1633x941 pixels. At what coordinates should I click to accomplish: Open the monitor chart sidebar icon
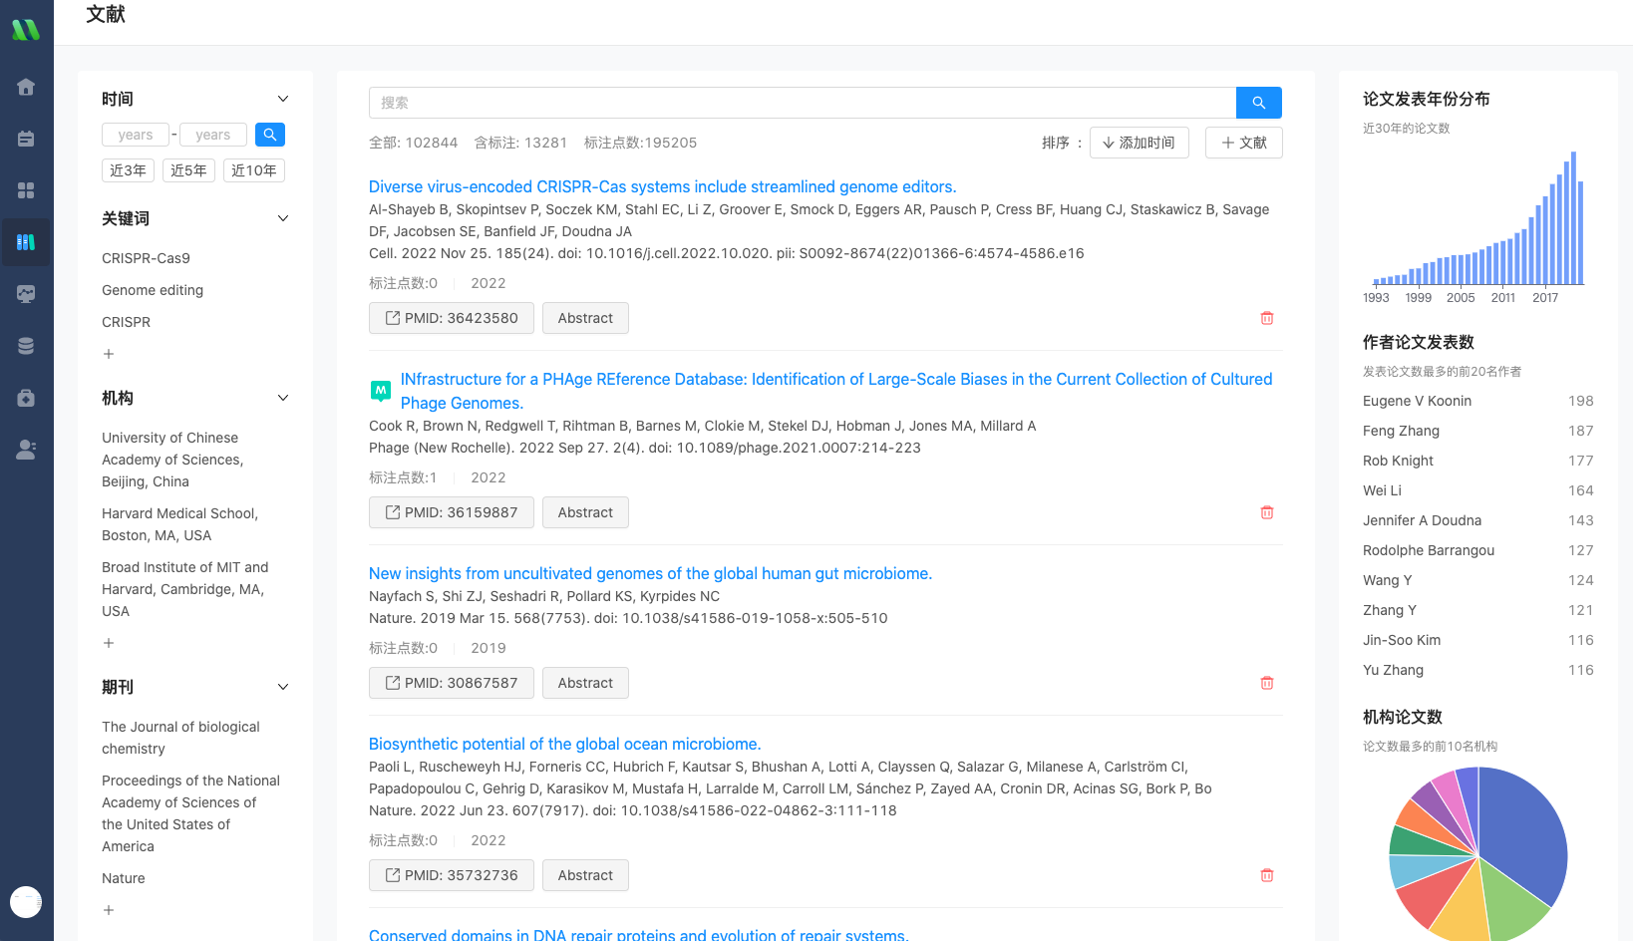pyautogui.click(x=26, y=294)
